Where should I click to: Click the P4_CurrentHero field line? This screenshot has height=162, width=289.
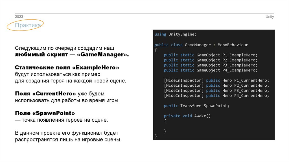216,96
